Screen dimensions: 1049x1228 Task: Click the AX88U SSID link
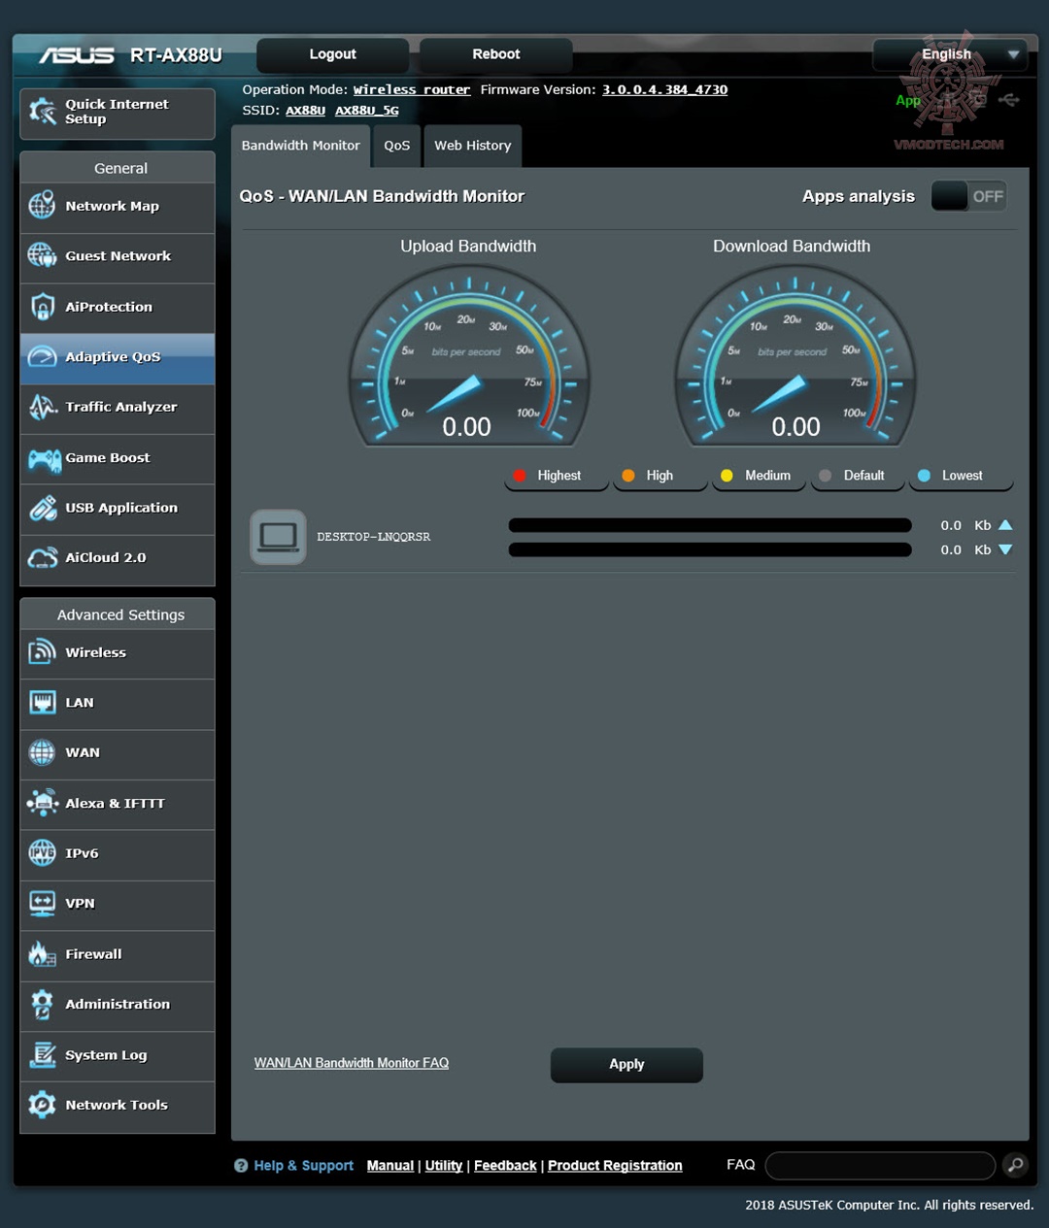point(305,111)
